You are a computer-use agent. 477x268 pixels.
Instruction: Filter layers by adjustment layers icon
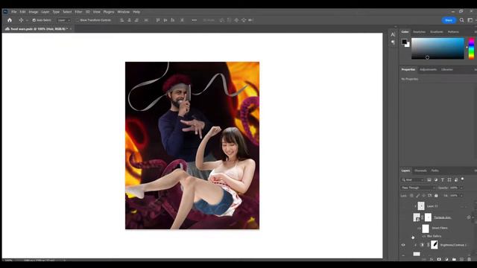tap(435, 180)
